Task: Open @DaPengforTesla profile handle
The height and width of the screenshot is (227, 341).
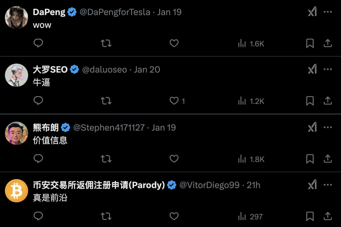Action: point(115,12)
